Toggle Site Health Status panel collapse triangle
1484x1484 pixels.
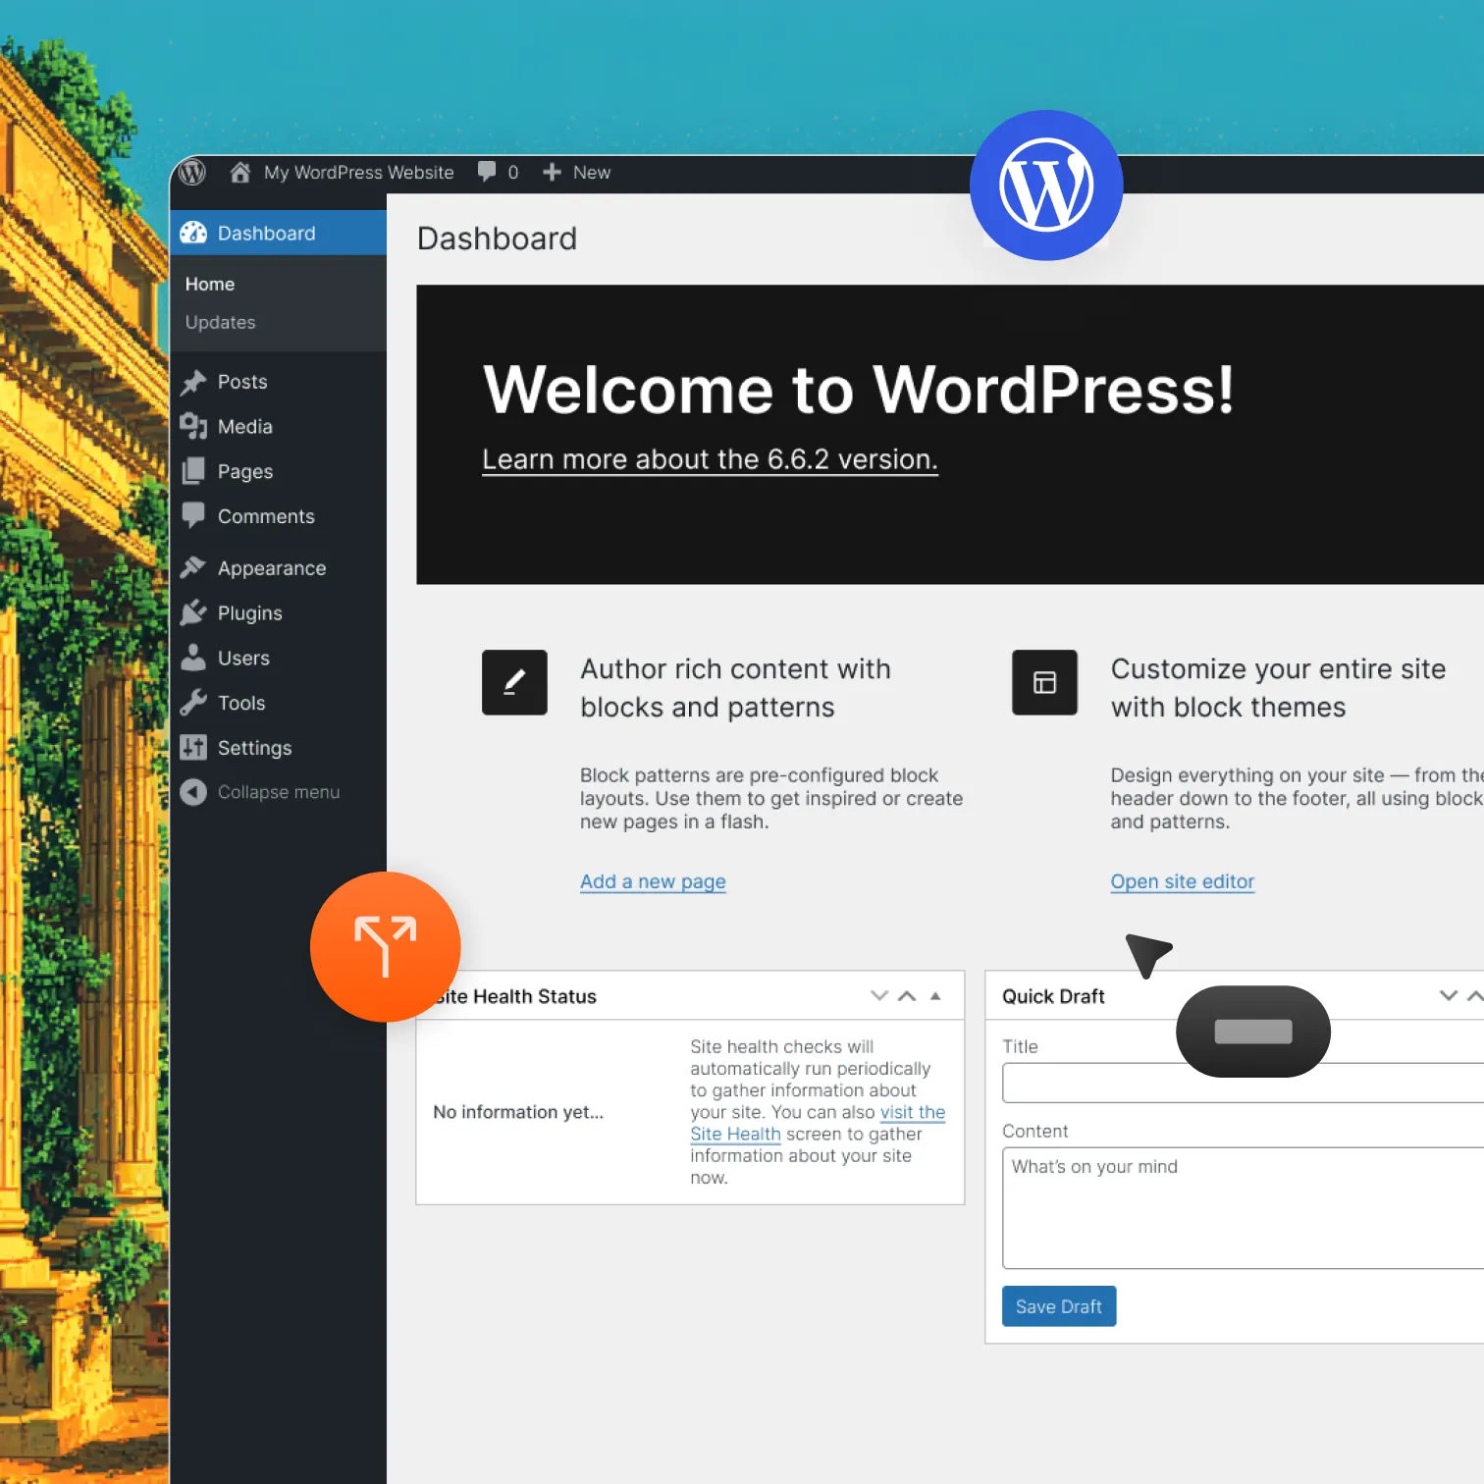click(x=935, y=996)
